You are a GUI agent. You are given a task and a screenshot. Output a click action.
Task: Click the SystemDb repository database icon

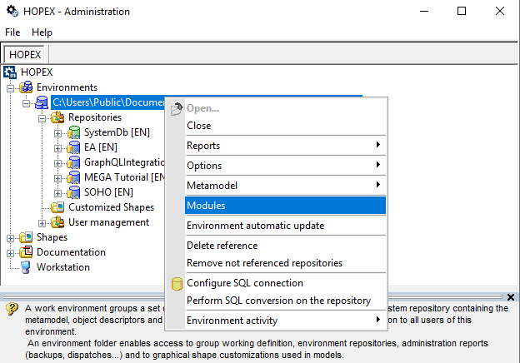click(74, 133)
